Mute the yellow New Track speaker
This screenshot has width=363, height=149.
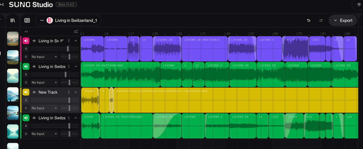pos(26,92)
